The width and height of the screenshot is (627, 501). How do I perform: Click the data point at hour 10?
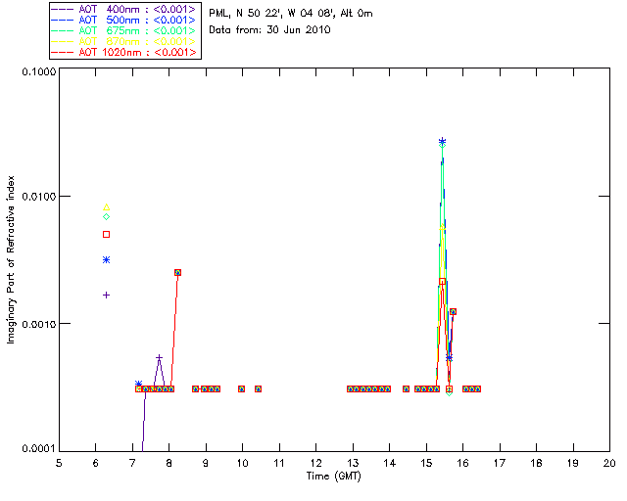tap(242, 388)
